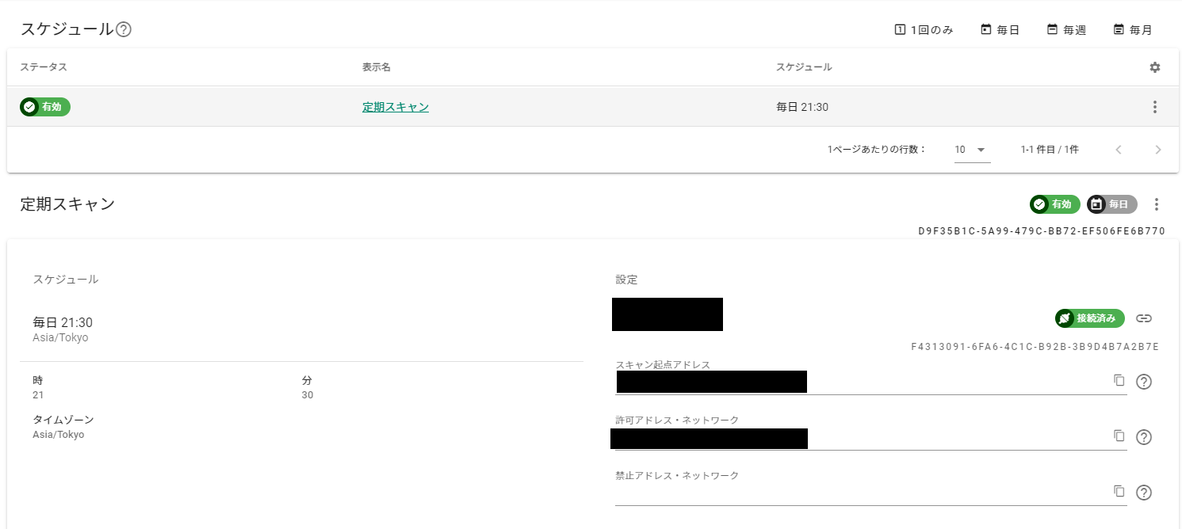Show help for スキャン起点アドレス
The height and width of the screenshot is (529, 1182).
click(1144, 382)
